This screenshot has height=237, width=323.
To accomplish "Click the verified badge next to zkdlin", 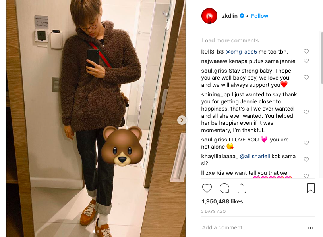I will (242, 16).
